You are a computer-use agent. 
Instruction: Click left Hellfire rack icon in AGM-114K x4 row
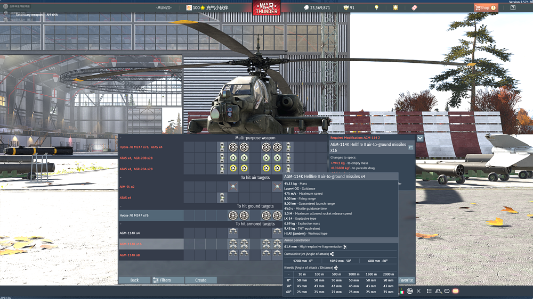click(233, 232)
